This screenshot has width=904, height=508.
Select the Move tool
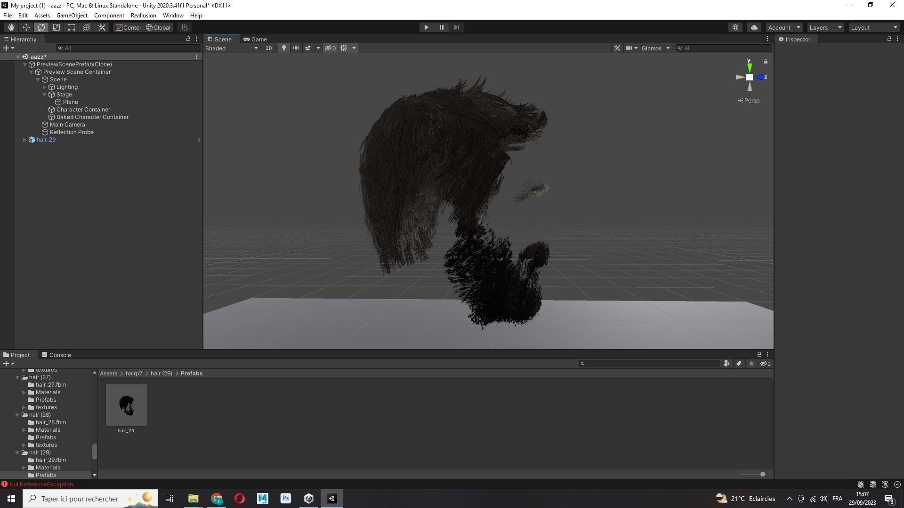(26, 27)
